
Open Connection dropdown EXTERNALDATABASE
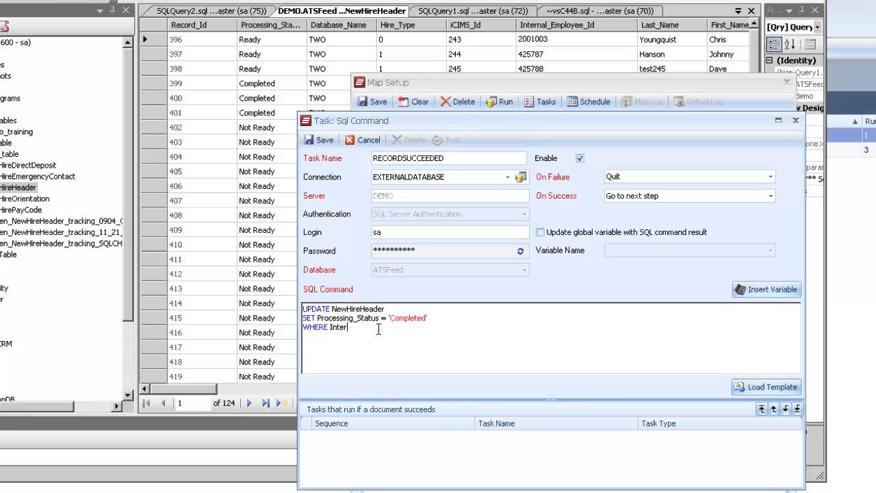(508, 177)
